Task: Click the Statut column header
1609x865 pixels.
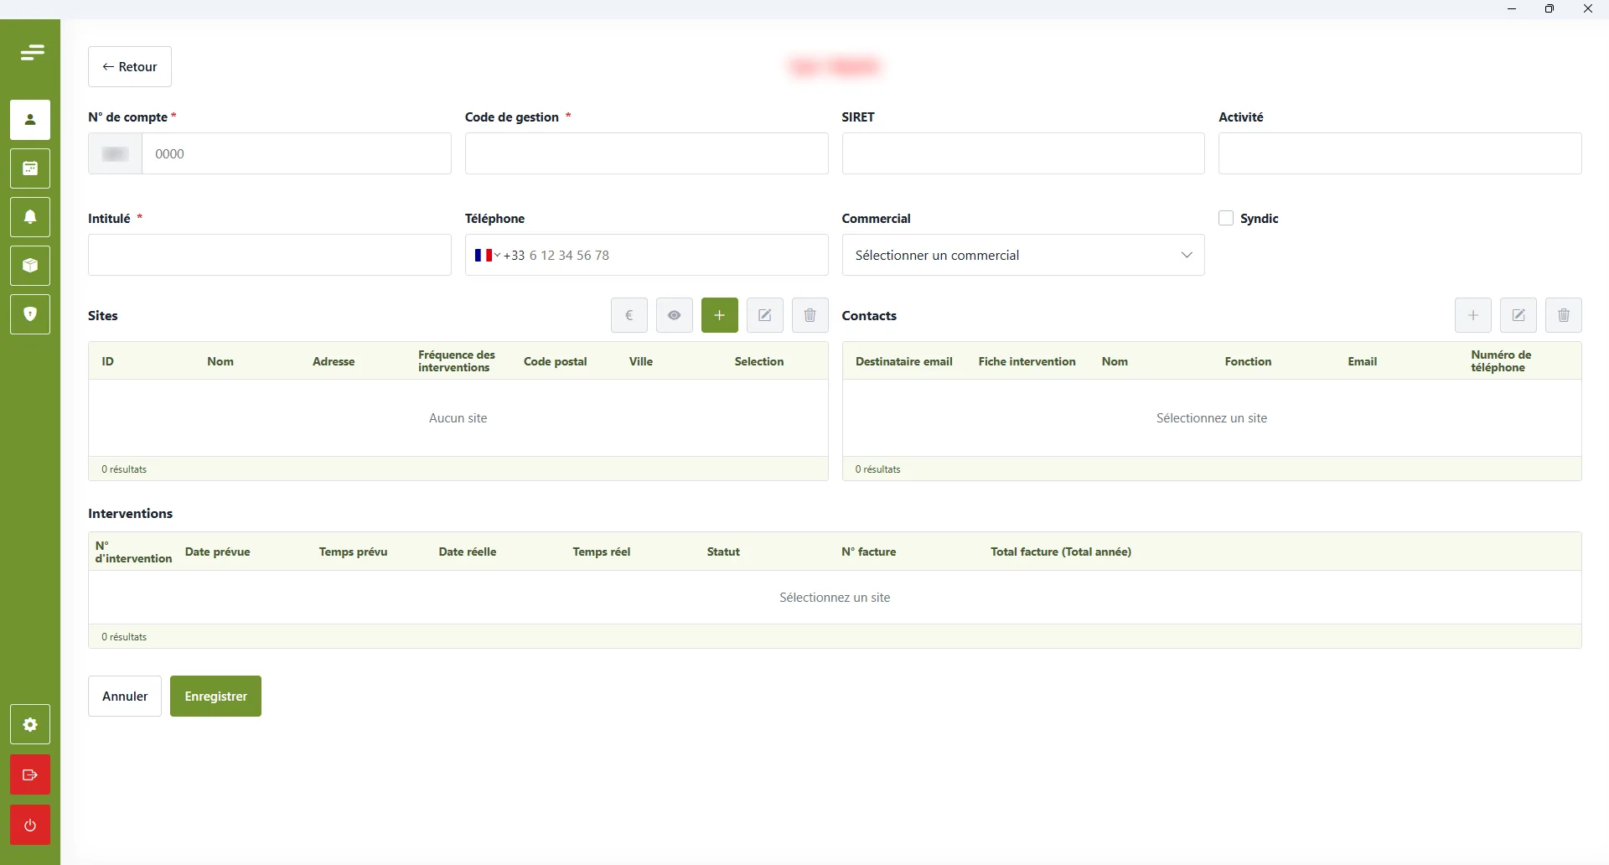Action: click(x=723, y=552)
